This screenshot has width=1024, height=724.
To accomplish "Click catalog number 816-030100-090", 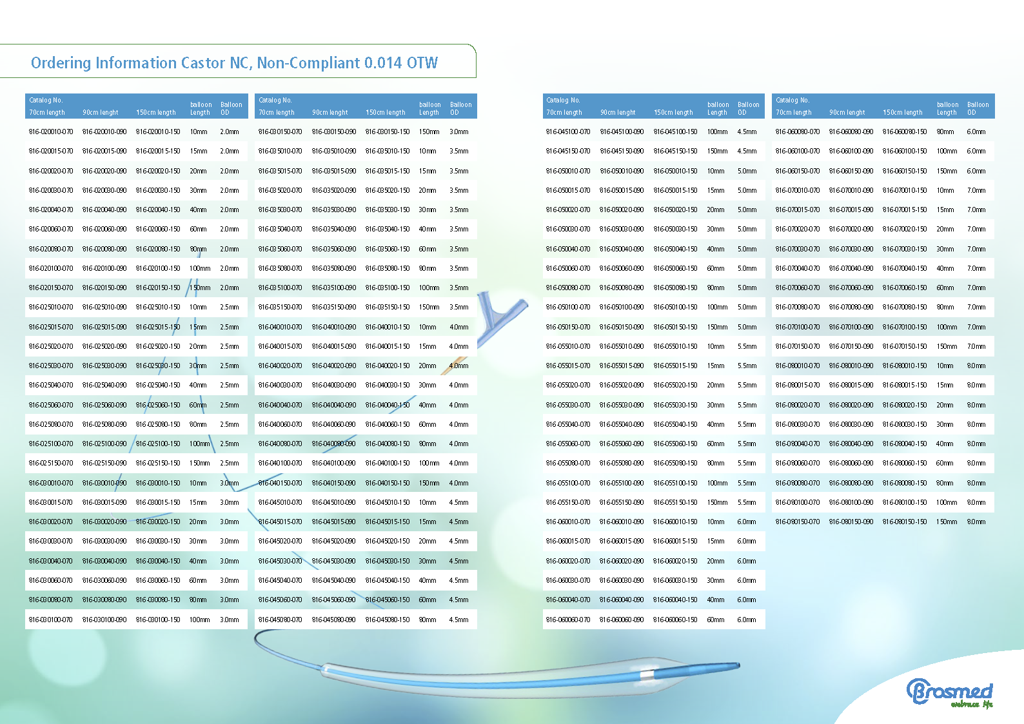I will 104,620.
